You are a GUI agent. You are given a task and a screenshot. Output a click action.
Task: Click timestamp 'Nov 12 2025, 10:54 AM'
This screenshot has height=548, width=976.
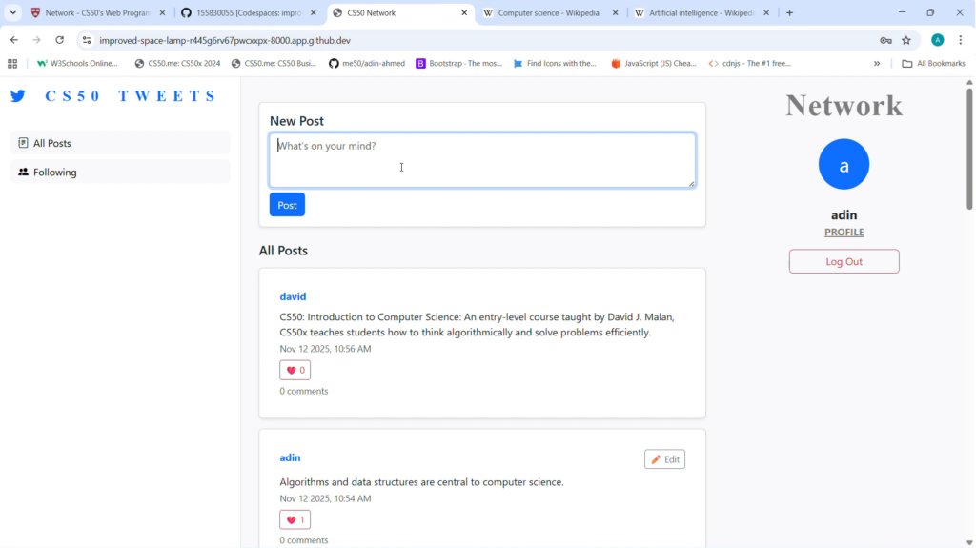pyautogui.click(x=326, y=498)
